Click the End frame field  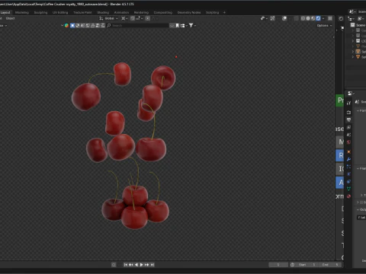click(329, 265)
